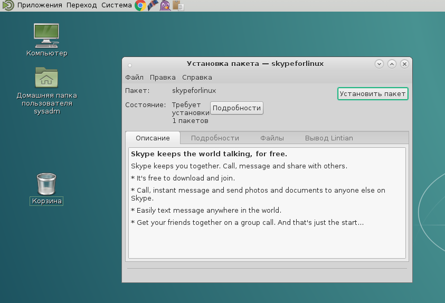Open the Справка menu
Screen dimensions: 445x303
(x=197, y=78)
